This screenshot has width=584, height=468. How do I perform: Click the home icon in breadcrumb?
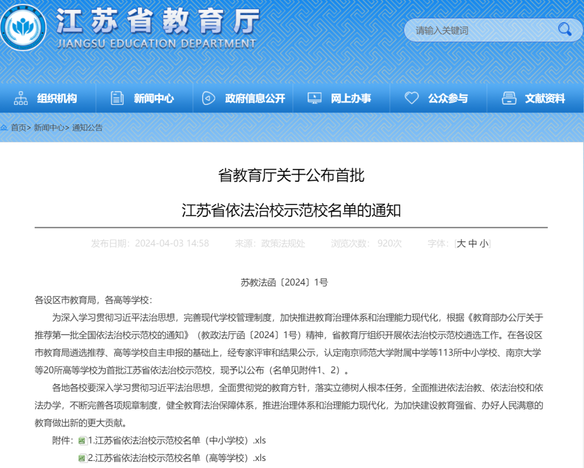(x=4, y=128)
